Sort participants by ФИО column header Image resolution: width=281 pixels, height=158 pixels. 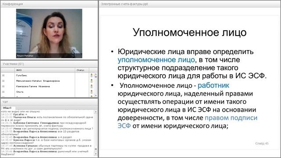pyautogui.click(x=45, y=70)
